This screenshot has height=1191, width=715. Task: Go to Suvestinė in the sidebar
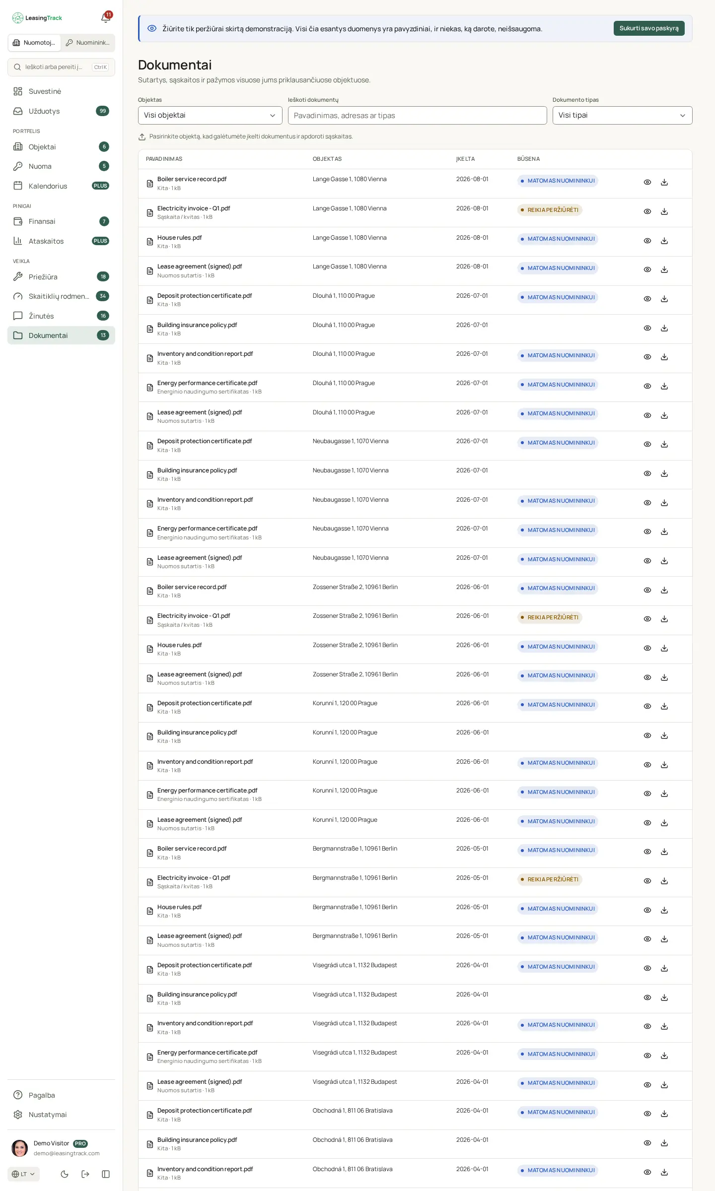tap(61, 91)
